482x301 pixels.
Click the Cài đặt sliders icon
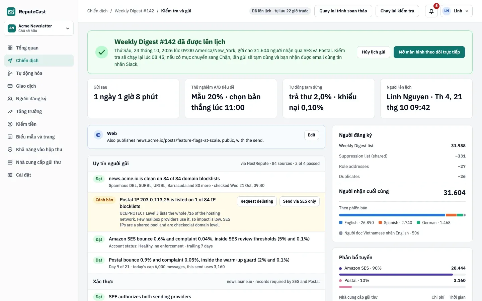[10, 175]
